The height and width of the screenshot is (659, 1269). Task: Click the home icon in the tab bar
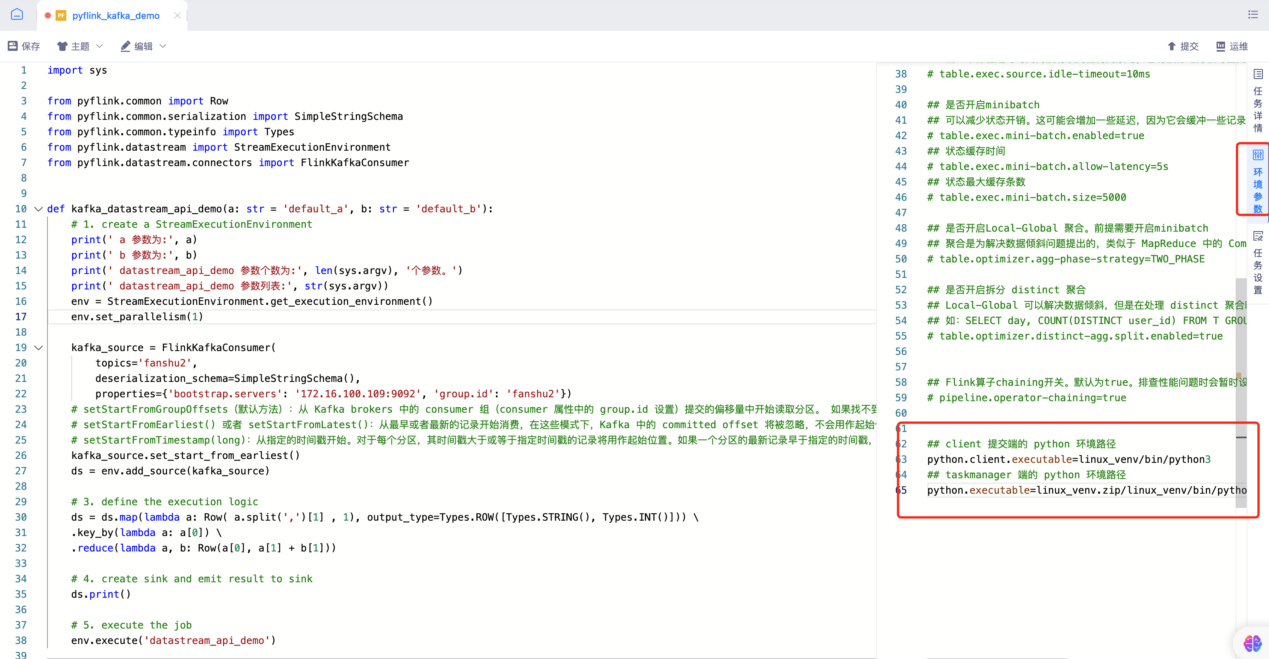[17, 15]
